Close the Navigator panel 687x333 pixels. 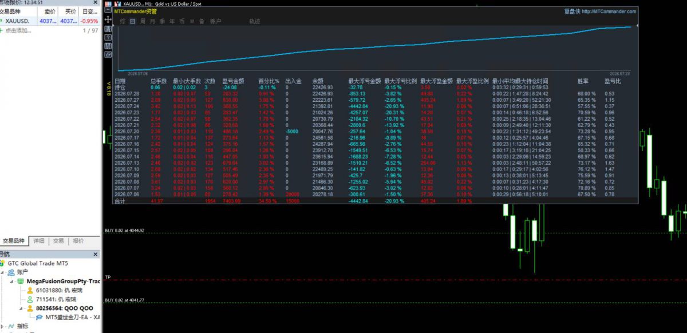click(x=95, y=254)
